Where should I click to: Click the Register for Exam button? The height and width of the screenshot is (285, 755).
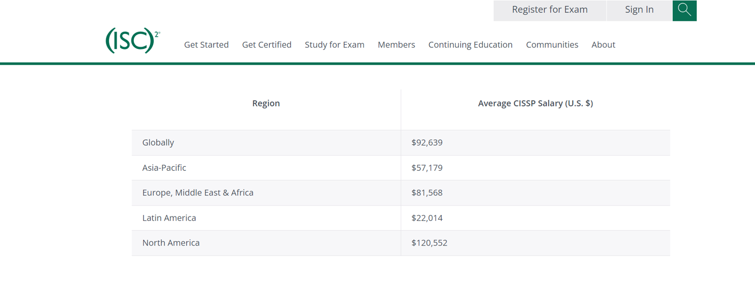[x=550, y=10]
